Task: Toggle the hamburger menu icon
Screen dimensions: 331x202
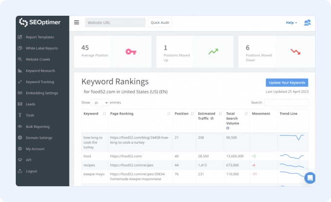Action: [76, 22]
